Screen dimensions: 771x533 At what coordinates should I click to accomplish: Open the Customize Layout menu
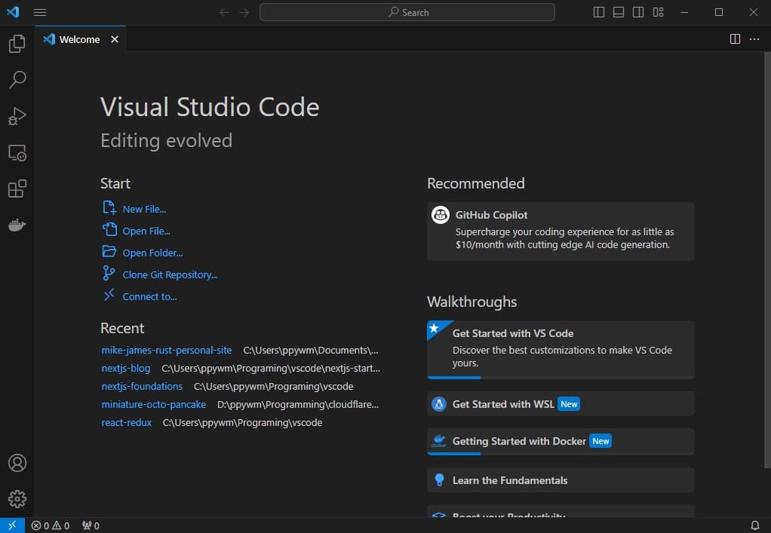(x=659, y=12)
